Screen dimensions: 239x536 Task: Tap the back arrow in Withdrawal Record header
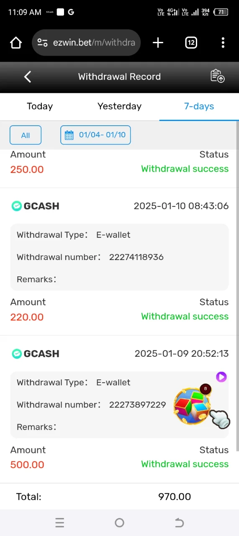click(28, 77)
